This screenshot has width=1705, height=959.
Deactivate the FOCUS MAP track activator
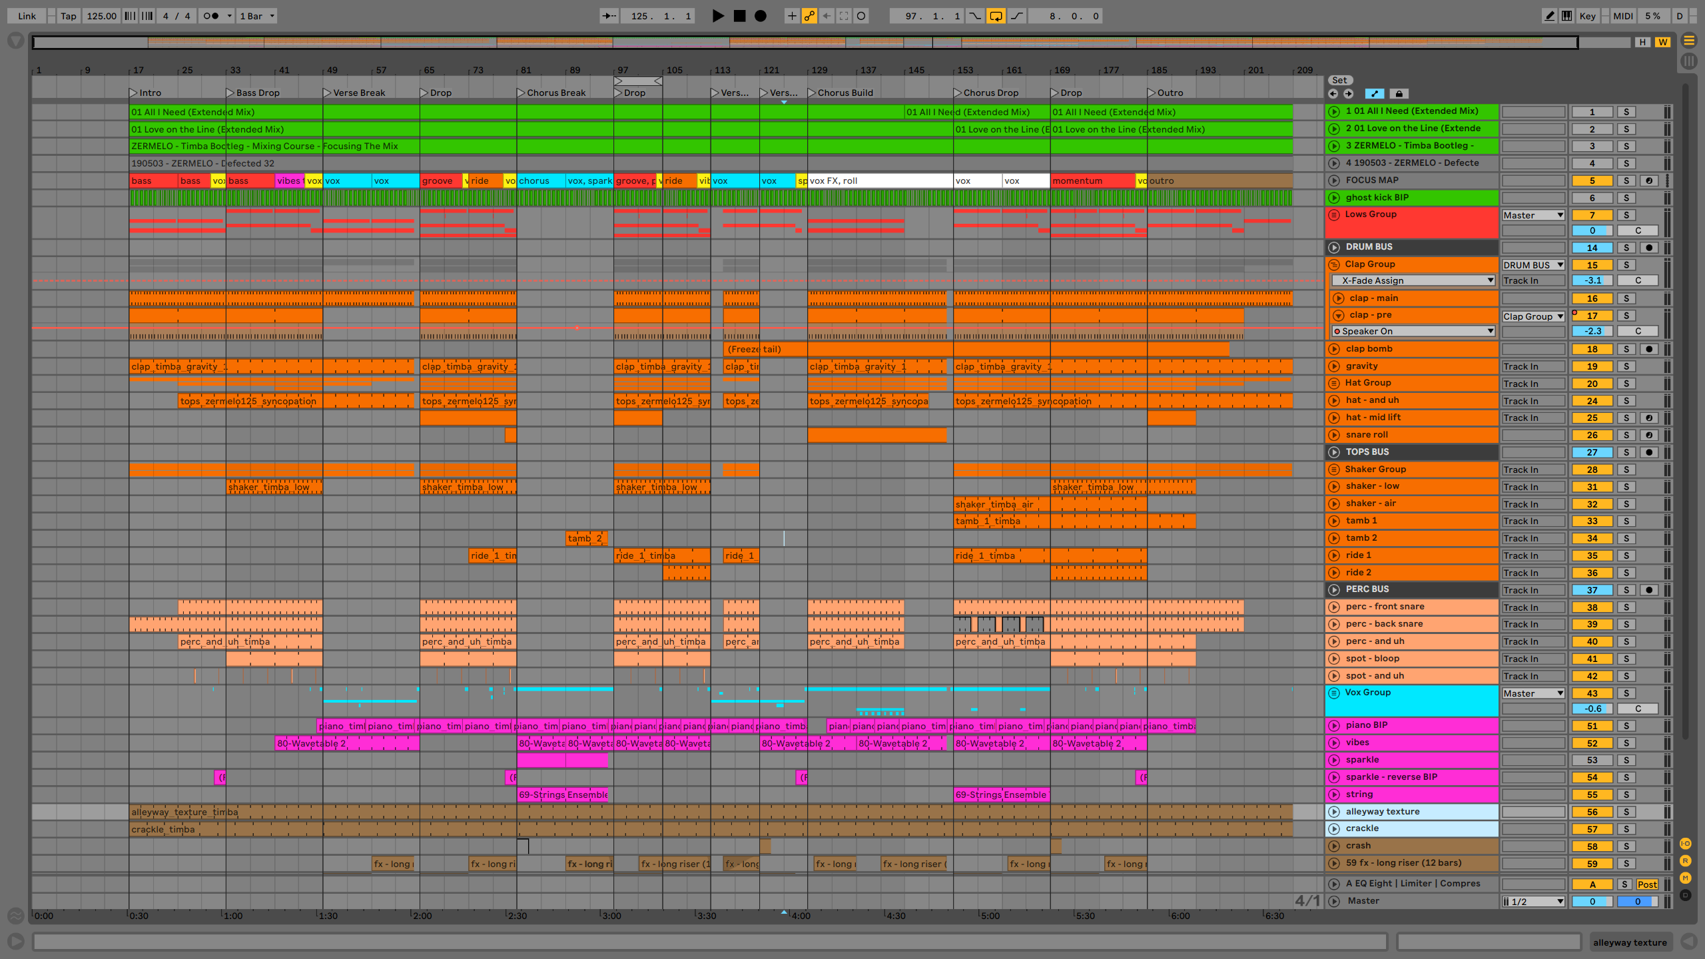tap(1592, 180)
